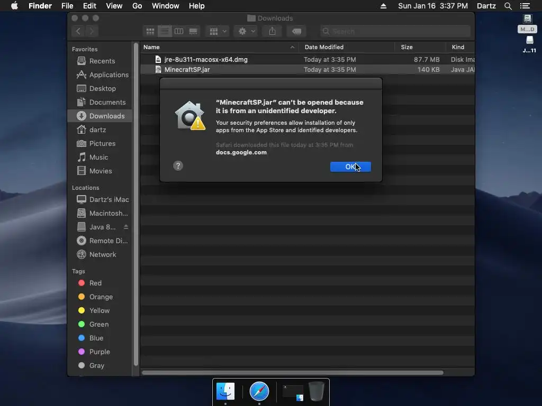Open Desktop in sidebar

pos(100,88)
